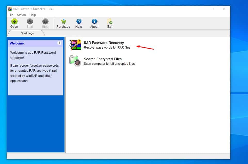Click the Search Encrypted Files folder icon
This screenshot has height=164, width=248.
coord(75,61)
